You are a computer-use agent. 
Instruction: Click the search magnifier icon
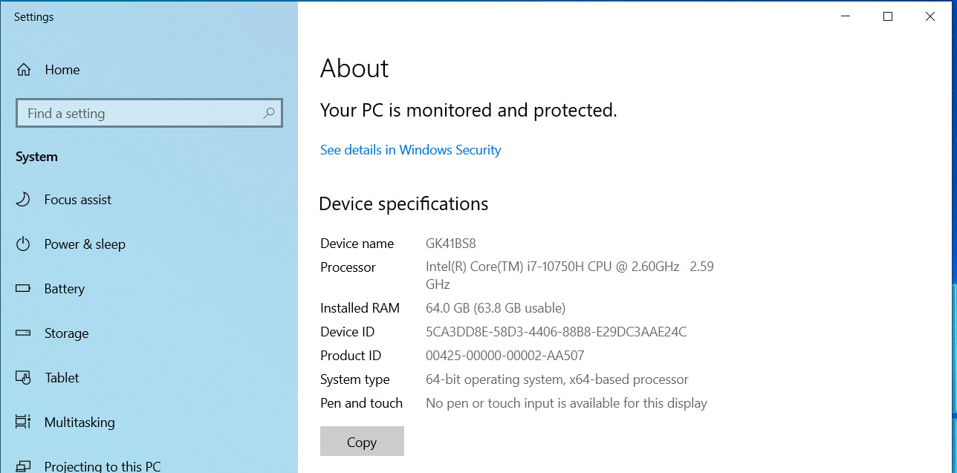[x=269, y=113]
